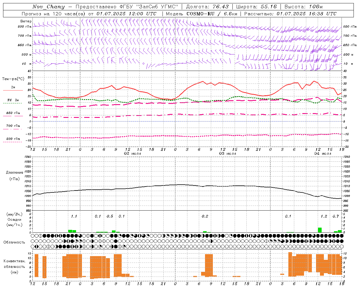The image size is (358, 286).
Task: Click the "(км)" unit under convective cloud label
Action: [14, 272]
